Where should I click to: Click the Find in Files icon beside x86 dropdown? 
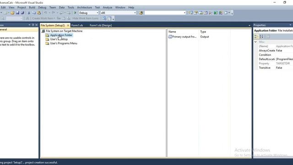click(x=141, y=13)
